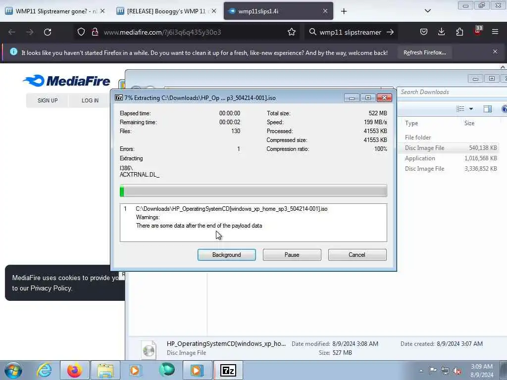Close the WMP11 Slipstreamer gone tab

[x=102, y=11]
